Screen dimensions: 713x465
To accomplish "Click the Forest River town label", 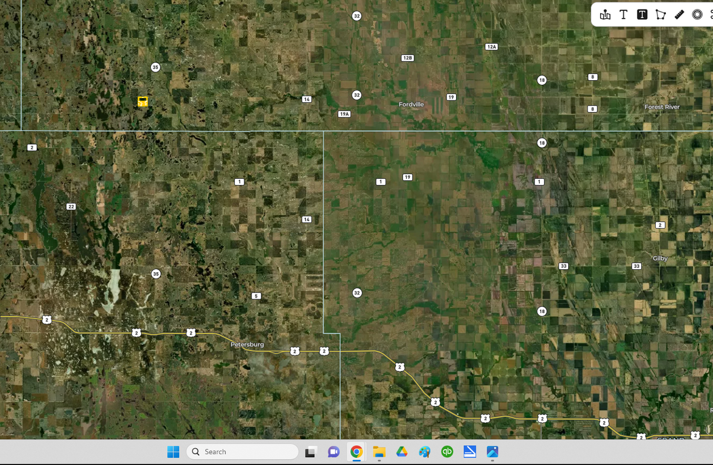I will [x=662, y=107].
